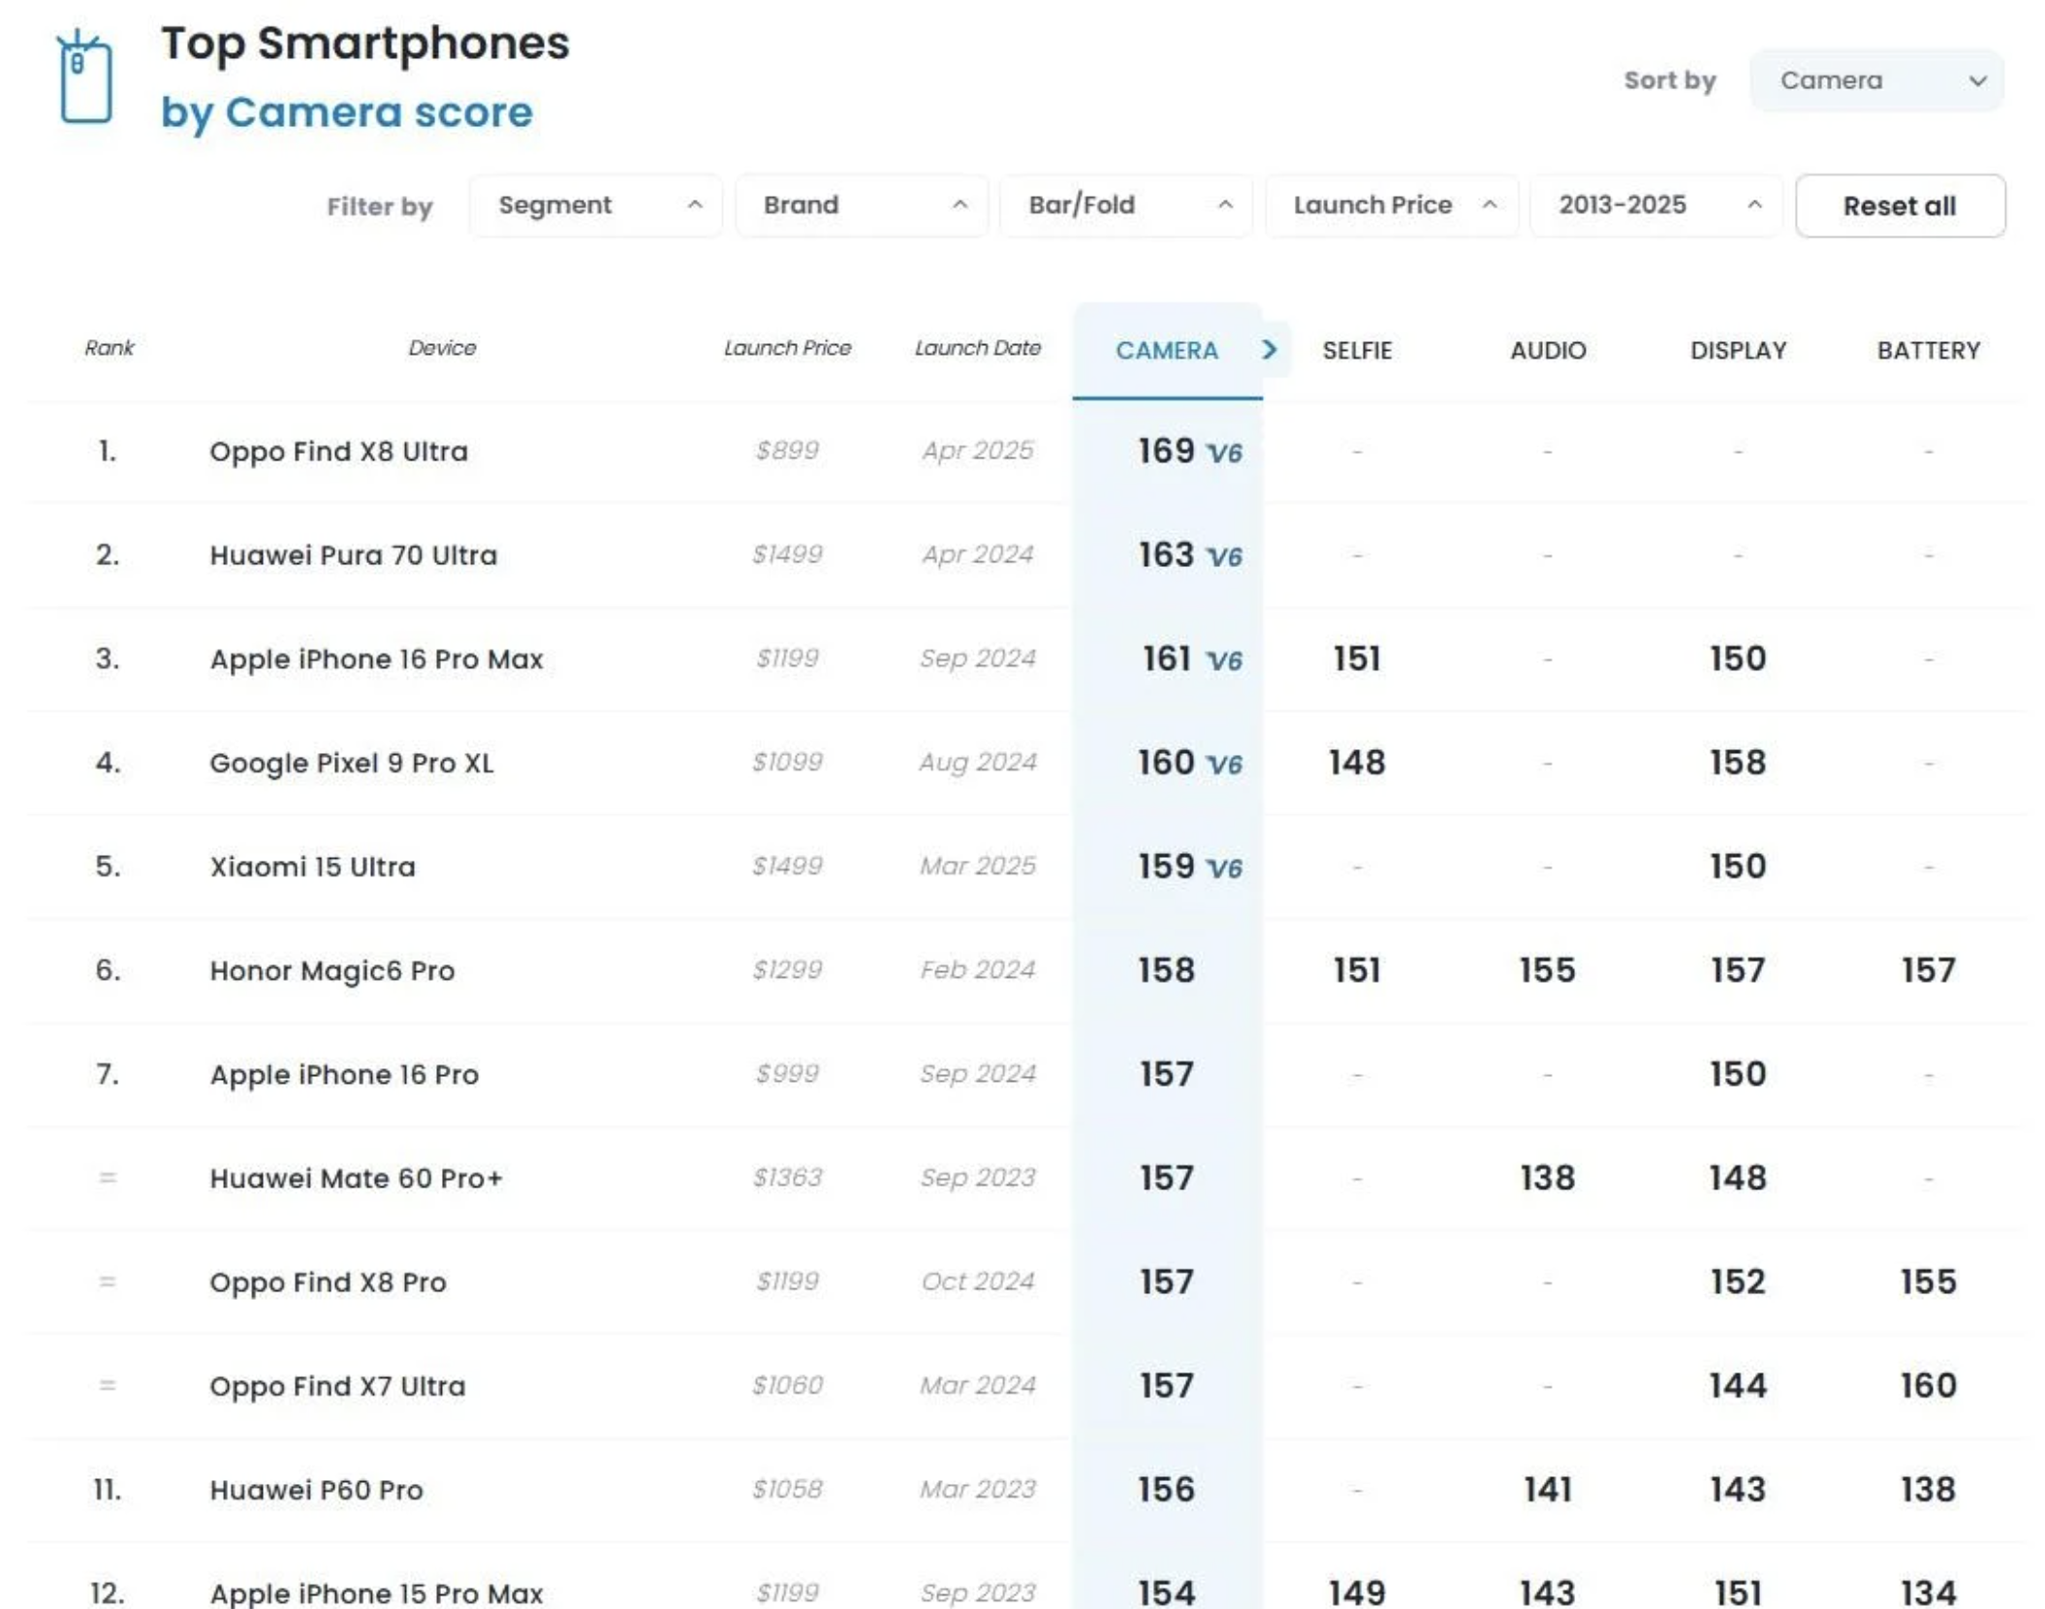Click V6 badge on Oppo Find X8 Ultra

coord(1224,453)
